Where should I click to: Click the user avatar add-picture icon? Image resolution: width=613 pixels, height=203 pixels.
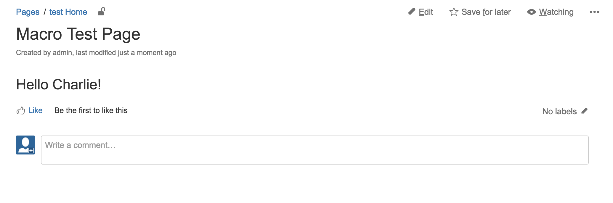click(25, 145)
